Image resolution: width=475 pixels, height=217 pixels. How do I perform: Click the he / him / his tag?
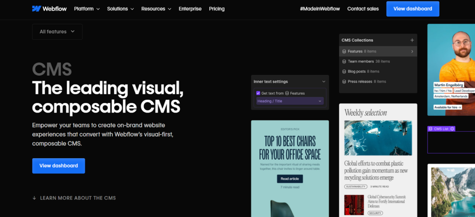[x=443, y=91]
